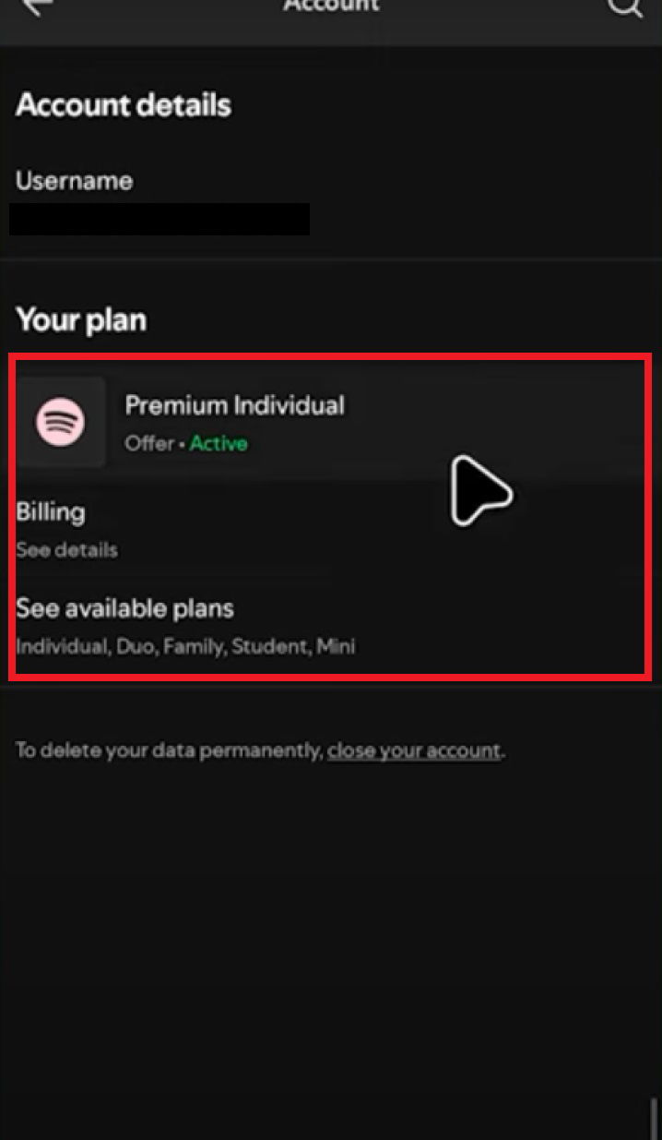Click the 'Account details' heading

[x=123, y=104]
